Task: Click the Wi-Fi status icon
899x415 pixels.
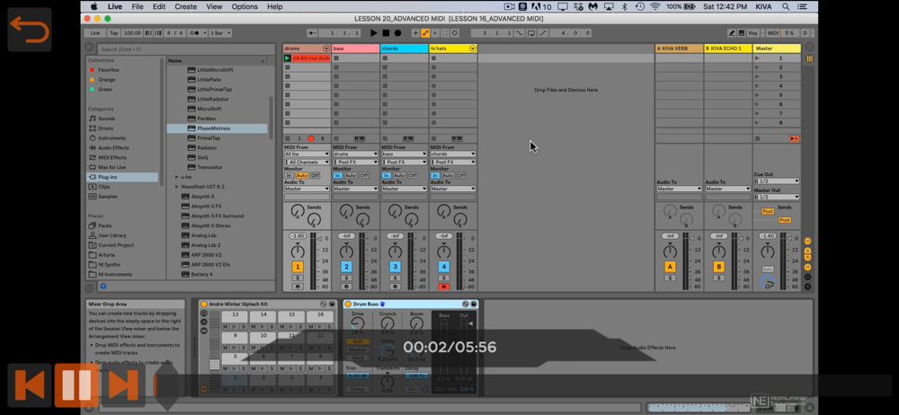Action: click(655, 6)
